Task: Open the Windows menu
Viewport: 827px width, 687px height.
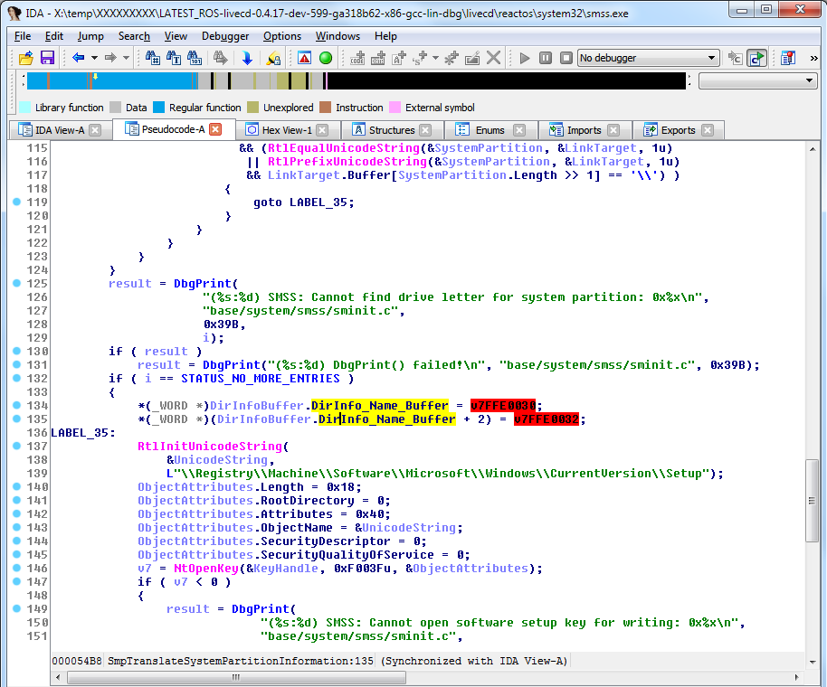Action: click(337, 36)
